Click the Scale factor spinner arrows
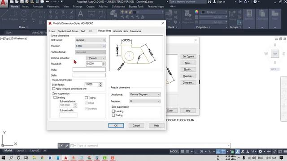Viewport: 287px width, 161px height. tap(100, 85)
